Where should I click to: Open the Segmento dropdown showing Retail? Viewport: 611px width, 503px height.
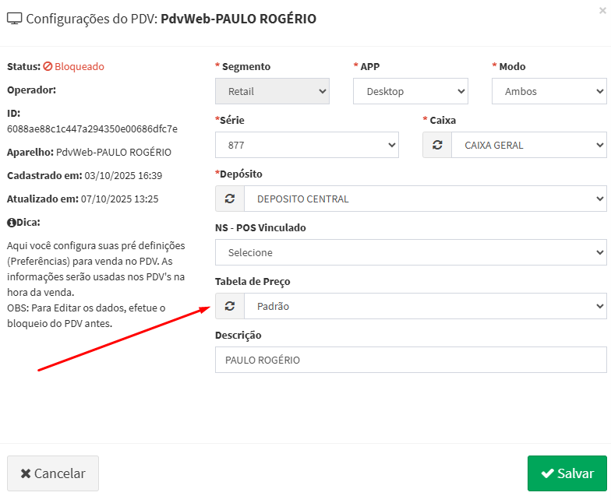pyautogui.click(x=272, y=91)
